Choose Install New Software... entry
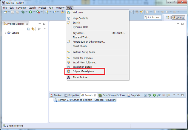This screenshot has height=130, width=188. 97,62
